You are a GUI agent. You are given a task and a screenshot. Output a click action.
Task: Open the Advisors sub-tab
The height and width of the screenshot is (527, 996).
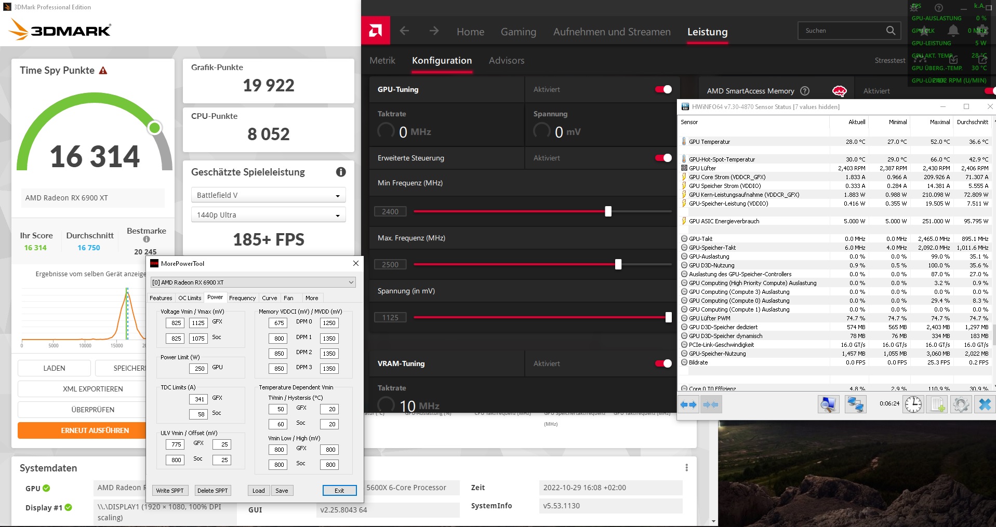[506, 61]
